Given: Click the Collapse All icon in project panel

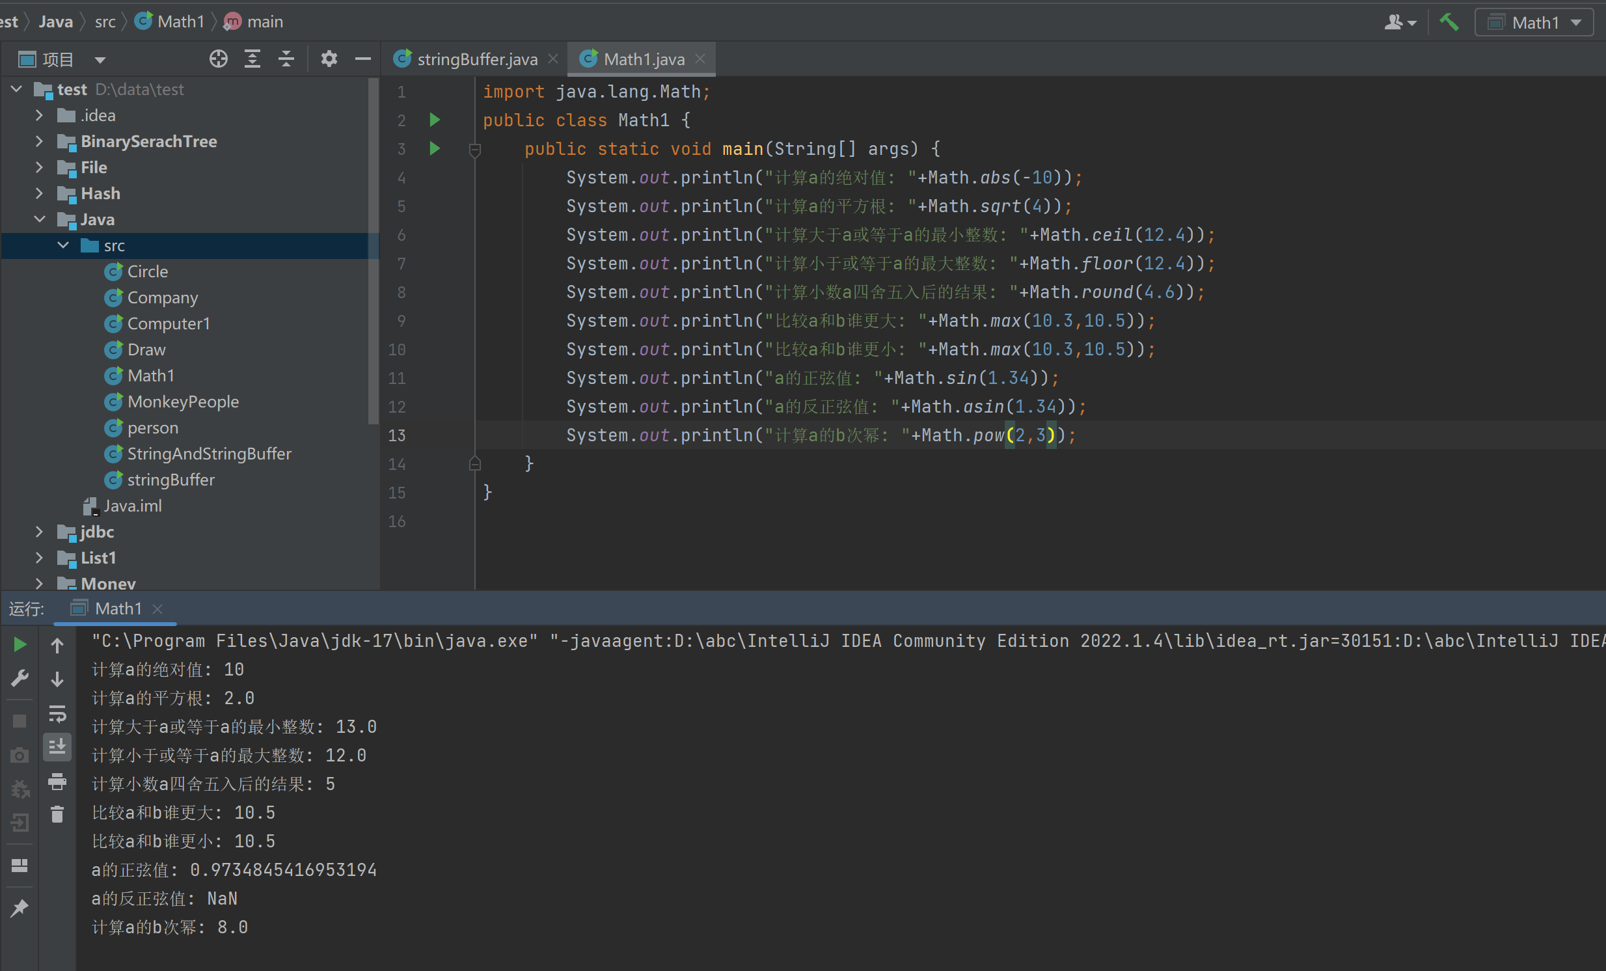Looking at the screenshot, I should click(286, 59).
